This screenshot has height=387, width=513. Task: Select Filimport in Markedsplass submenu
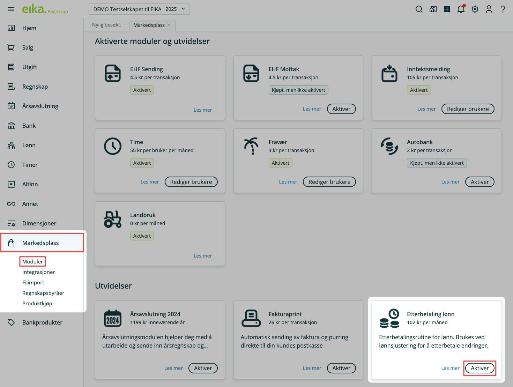33,283
